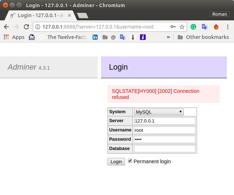234x195 pixels.
Task: Open the bookmark with the mountain emblem icon
Action: tap(32, 37)
